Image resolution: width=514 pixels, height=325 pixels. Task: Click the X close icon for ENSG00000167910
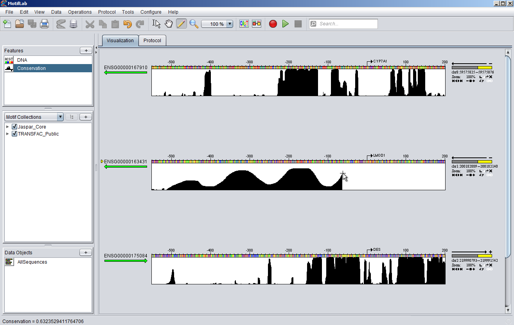click(x=491, y=77)
